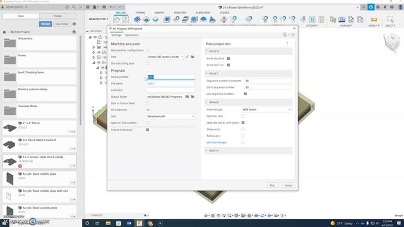Open the Tool Library icon

pos(333,20)
